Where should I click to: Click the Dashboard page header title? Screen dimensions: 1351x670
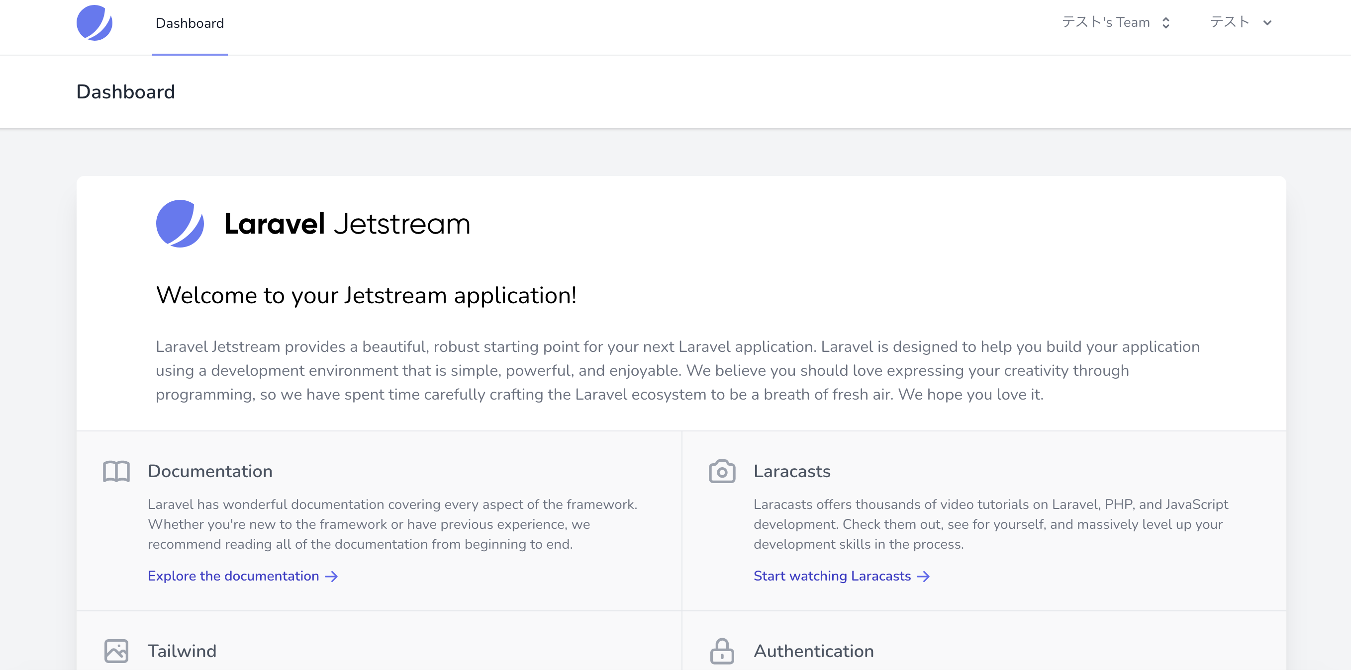126,91
